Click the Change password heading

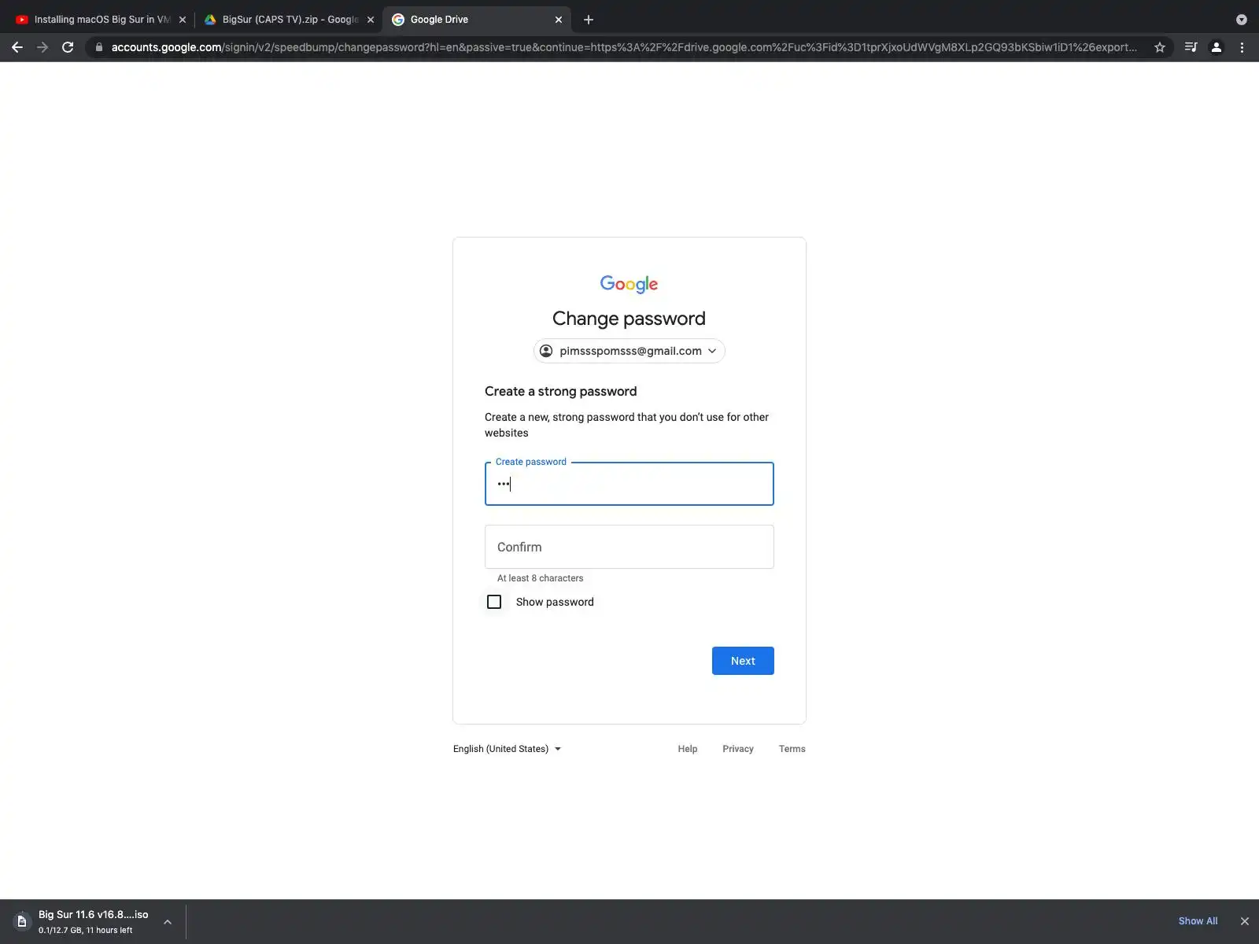click(629, 319)
